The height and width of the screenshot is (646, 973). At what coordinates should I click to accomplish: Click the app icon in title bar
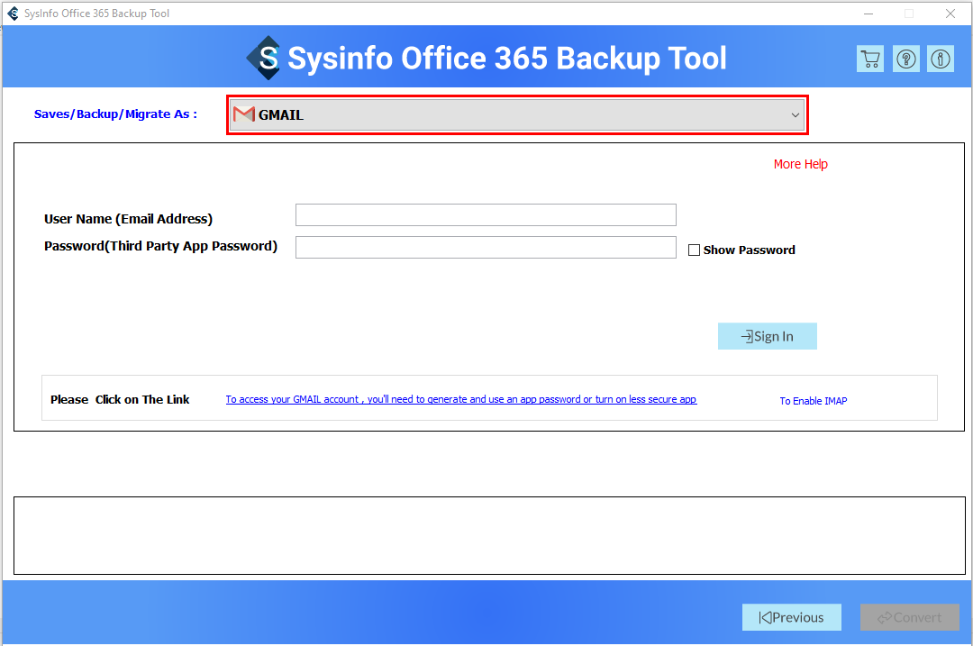pos(13,13)
